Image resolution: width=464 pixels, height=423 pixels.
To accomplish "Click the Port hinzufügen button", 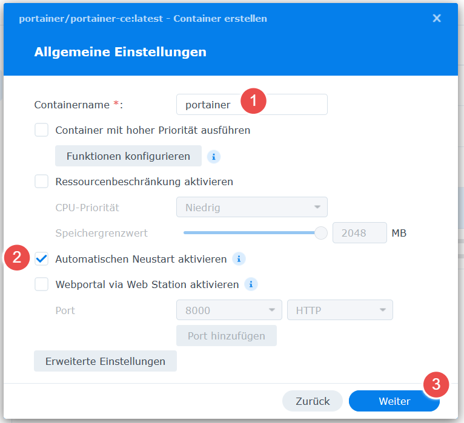I will pyautogui.click(x=227, y=336).
